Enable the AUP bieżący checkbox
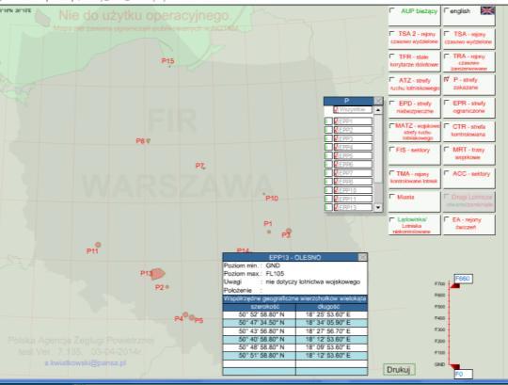 (x=392, y=10)
